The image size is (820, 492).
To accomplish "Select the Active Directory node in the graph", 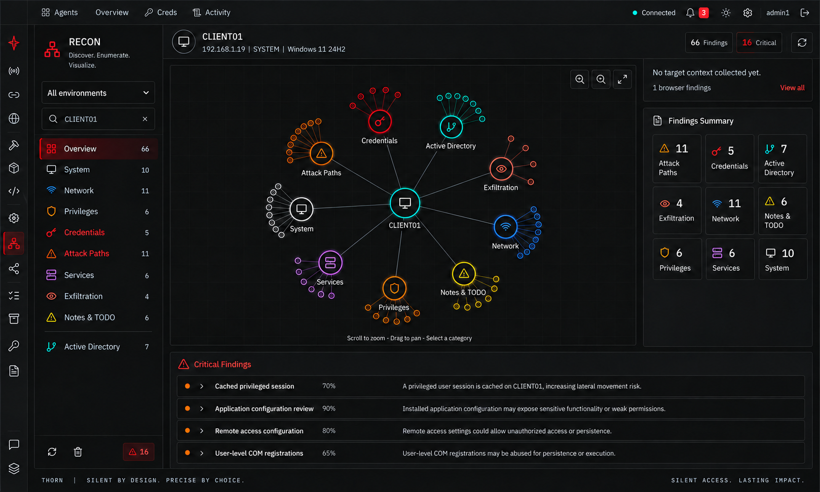I will 451,127.
